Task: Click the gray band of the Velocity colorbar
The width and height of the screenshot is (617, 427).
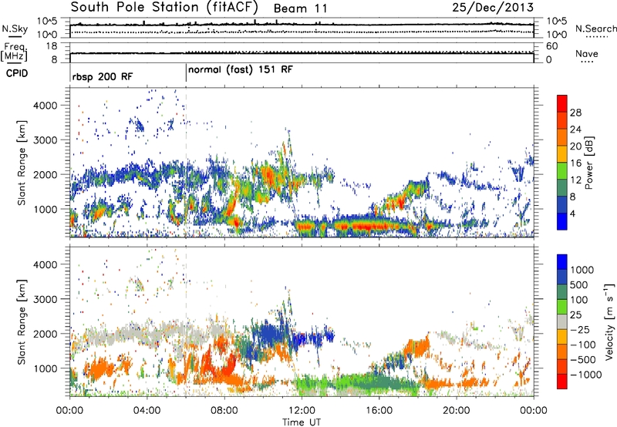Action: pyautogui.click(x=562, y=322)
